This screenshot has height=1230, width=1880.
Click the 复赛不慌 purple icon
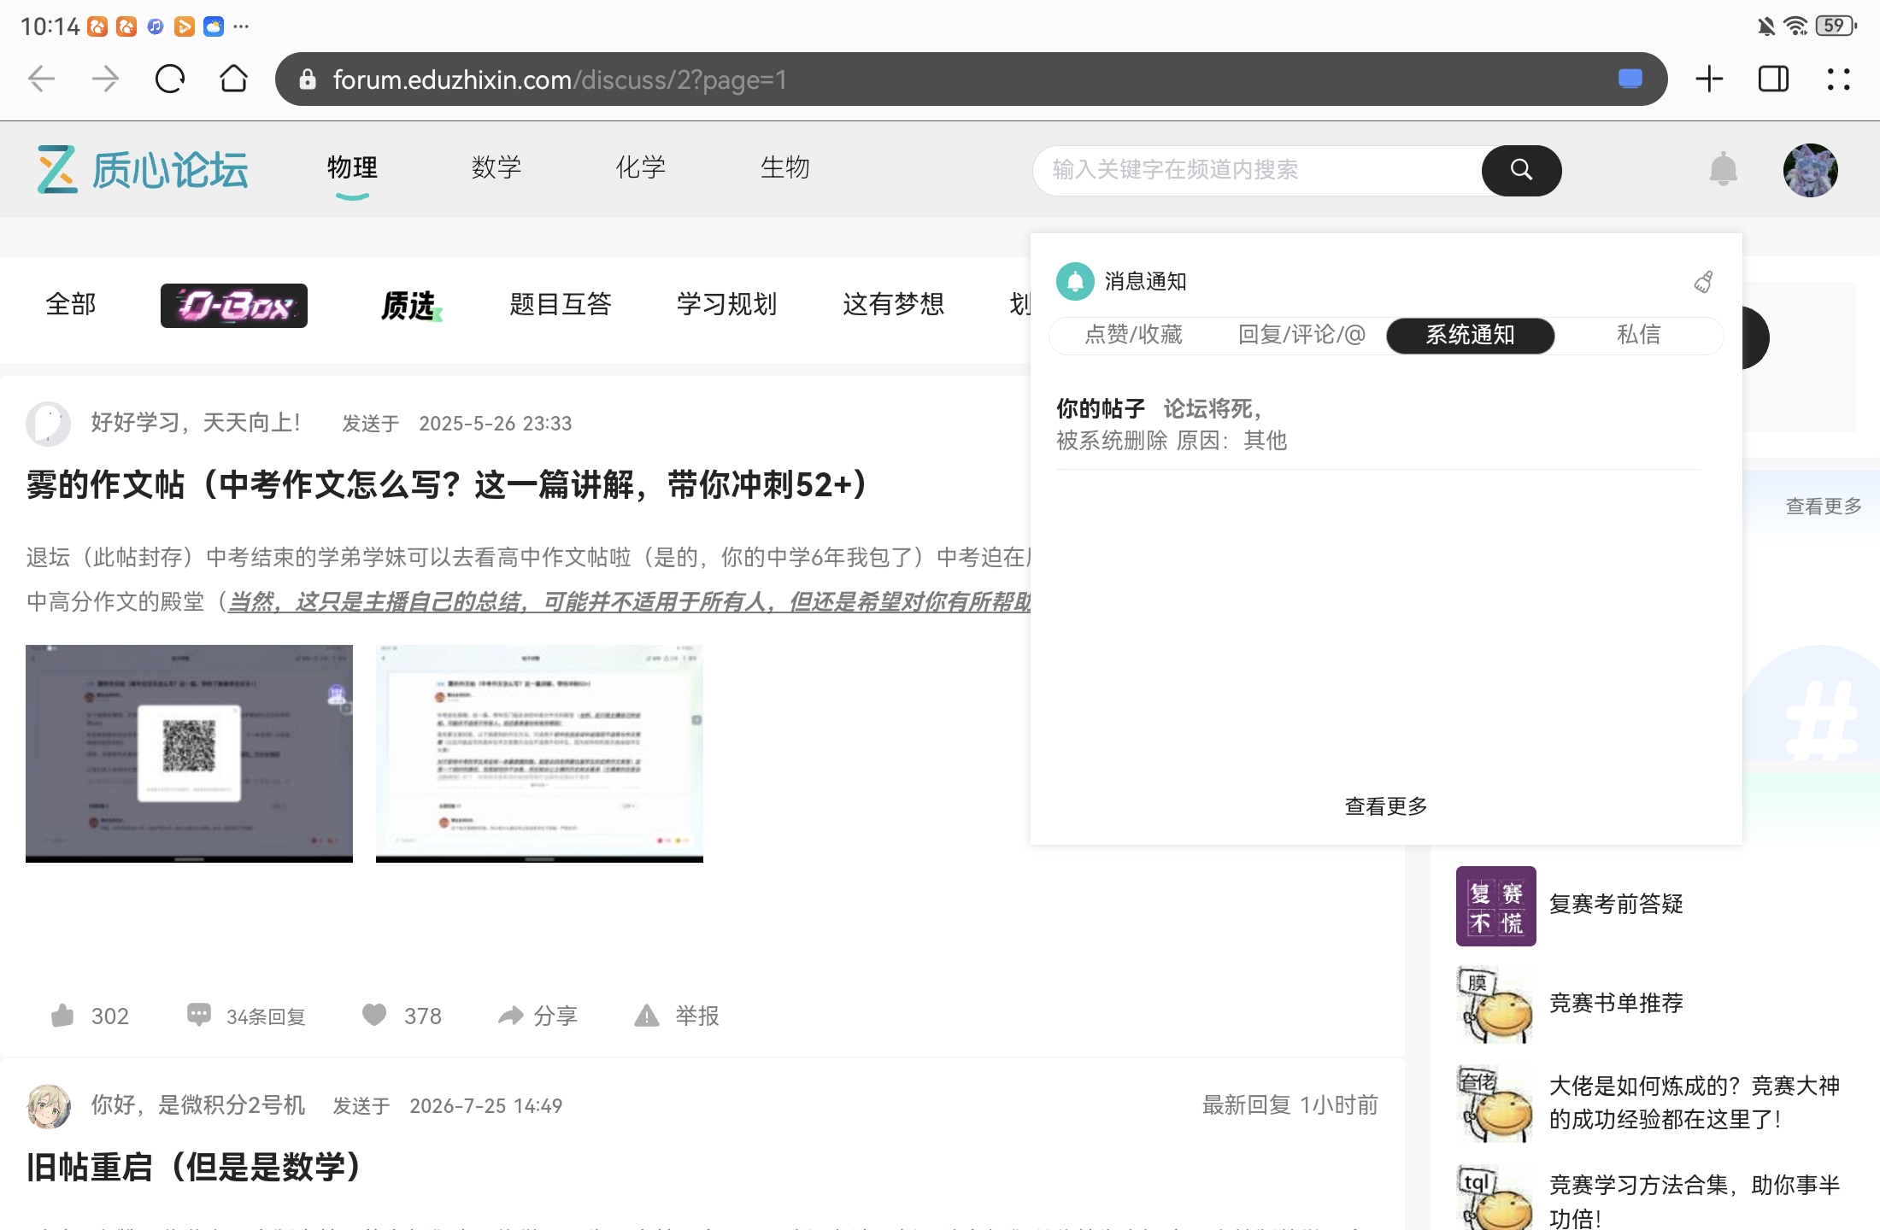1495,906
